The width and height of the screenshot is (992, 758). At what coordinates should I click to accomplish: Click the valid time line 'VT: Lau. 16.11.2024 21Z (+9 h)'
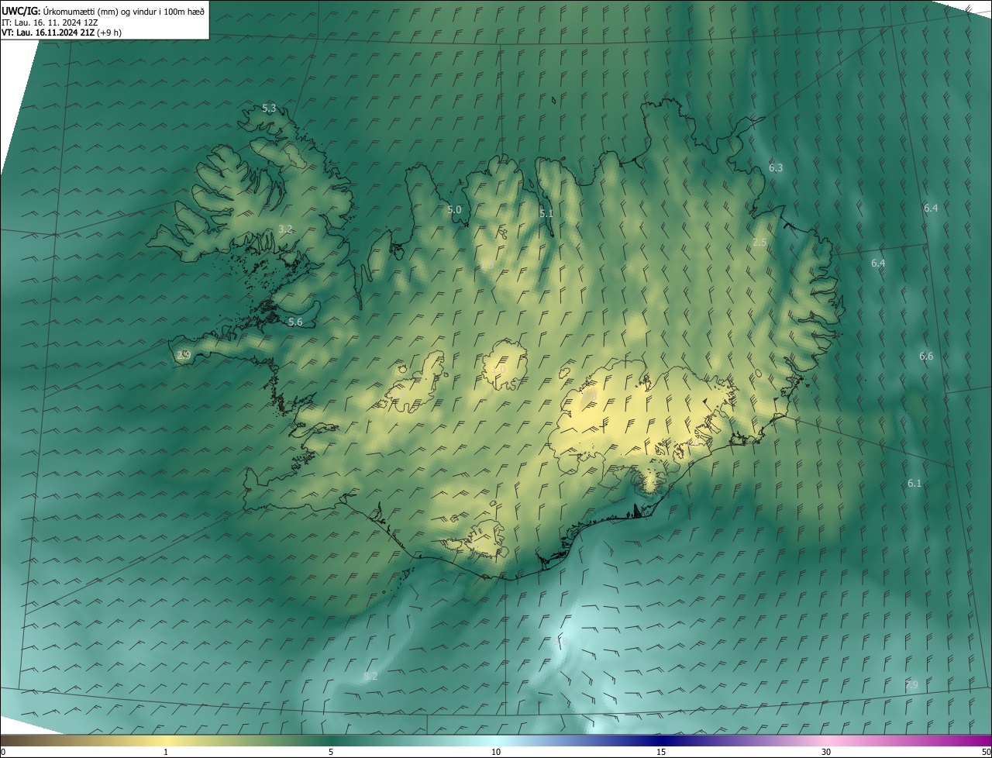[62, 33]
